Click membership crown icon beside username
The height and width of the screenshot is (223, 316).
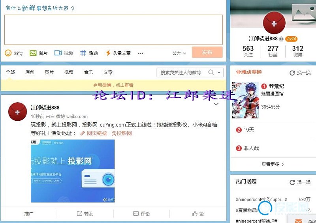pos(281,39)
